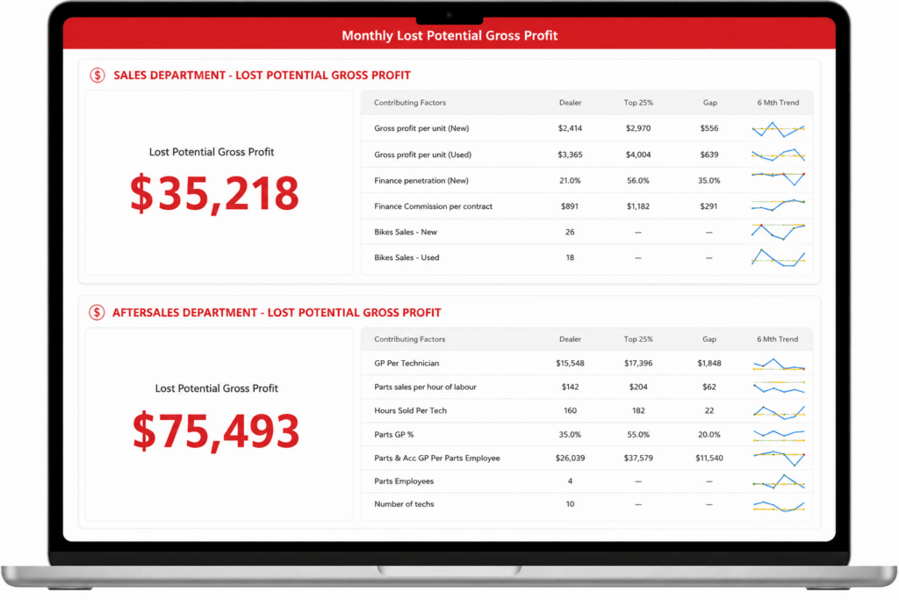
Task: Click the $556 gap value
Action: [709, 128]
